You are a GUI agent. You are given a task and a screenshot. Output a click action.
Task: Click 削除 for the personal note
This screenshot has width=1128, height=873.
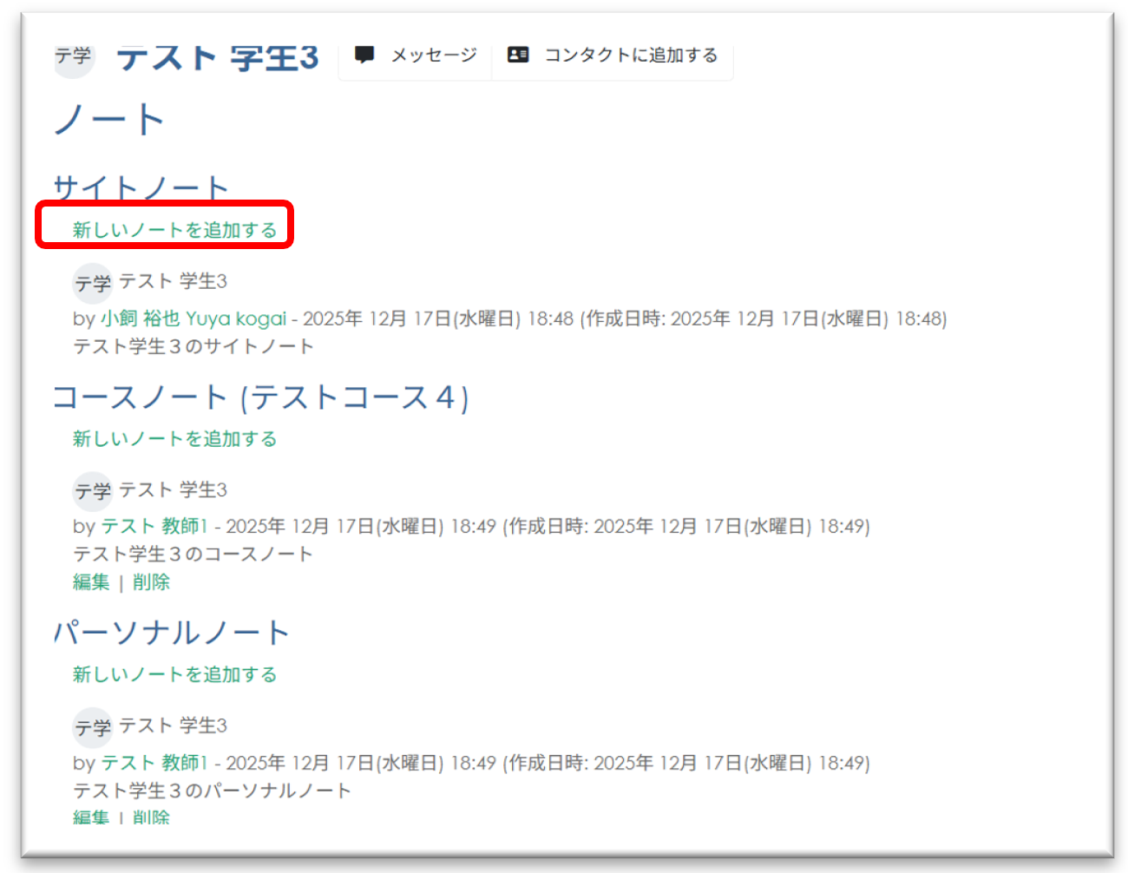[x=151, y=817]
